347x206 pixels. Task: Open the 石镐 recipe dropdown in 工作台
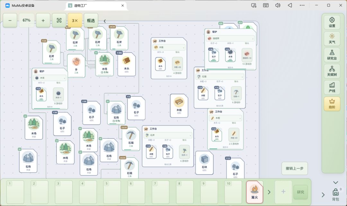pos(220,77)
